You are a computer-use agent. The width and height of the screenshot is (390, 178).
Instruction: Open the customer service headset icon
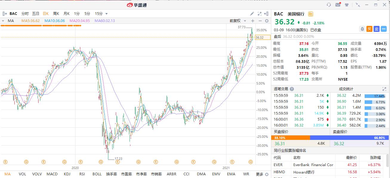tap(329, 5)
